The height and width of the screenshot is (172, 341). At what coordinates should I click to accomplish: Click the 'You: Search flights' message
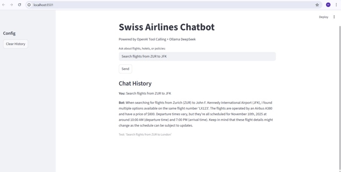coord(145,93)
